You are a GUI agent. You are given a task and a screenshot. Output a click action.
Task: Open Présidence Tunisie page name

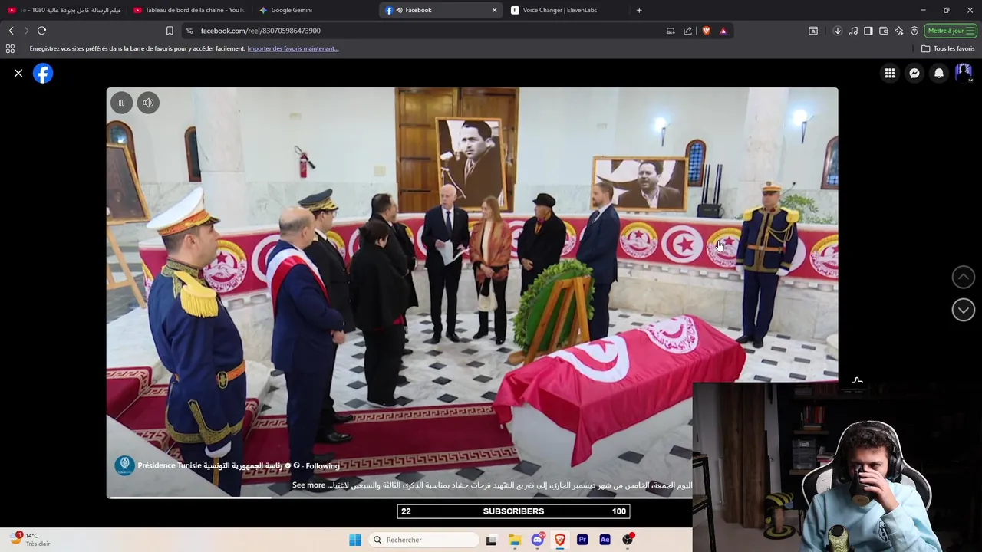(x=209, y=466)
